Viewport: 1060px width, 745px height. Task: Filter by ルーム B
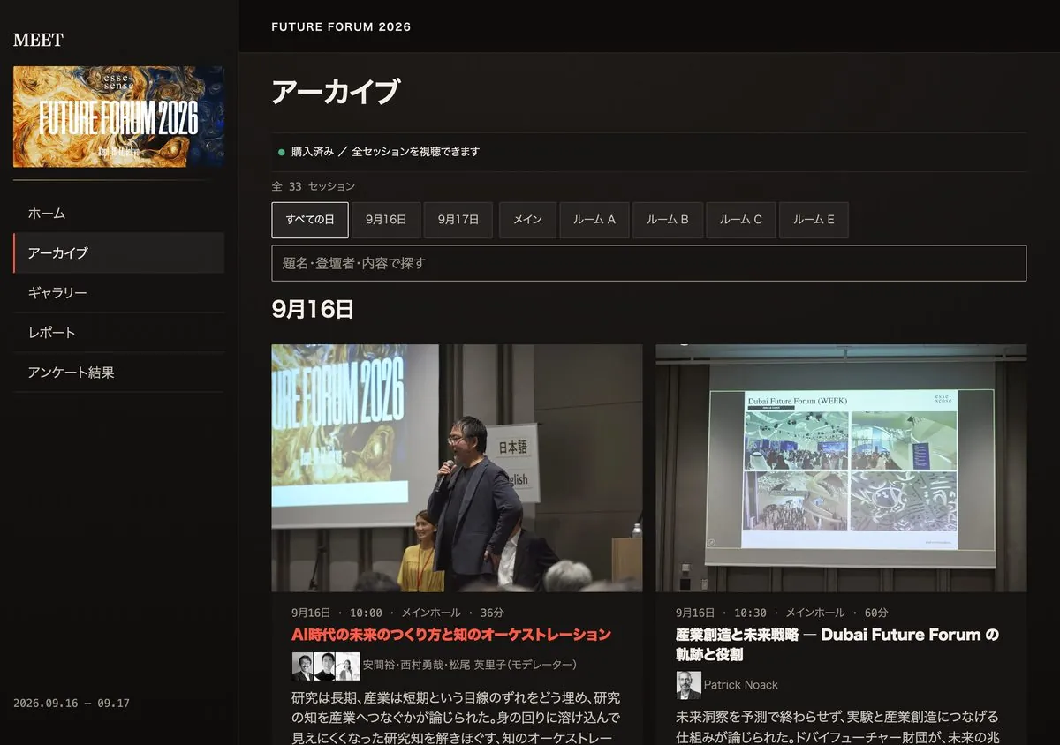tap(668, 220)
